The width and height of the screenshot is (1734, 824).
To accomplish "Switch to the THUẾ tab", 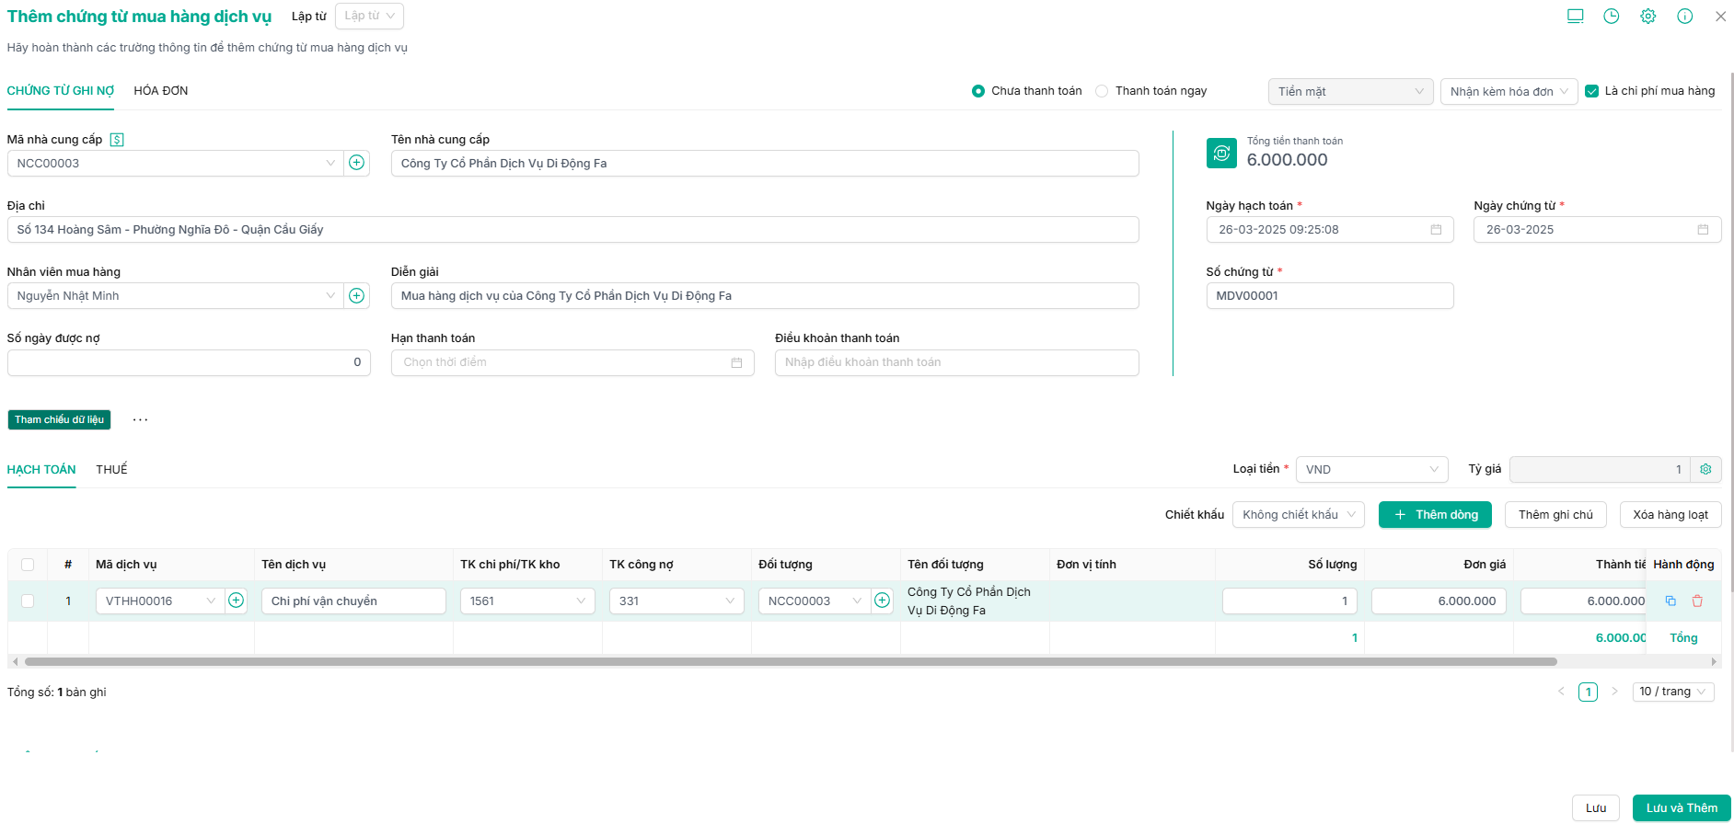I will (x=111, y=469).
